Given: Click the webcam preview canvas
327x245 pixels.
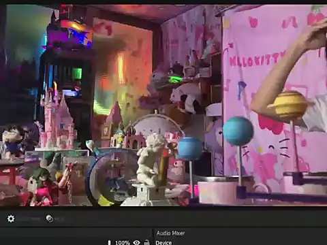Looking at the screenshot, I should (163, 105).
